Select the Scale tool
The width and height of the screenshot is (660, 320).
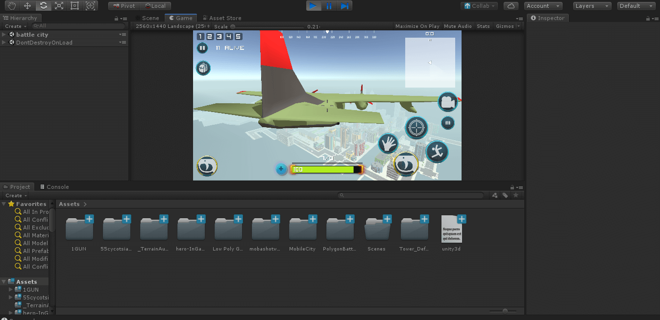point(59,6)
